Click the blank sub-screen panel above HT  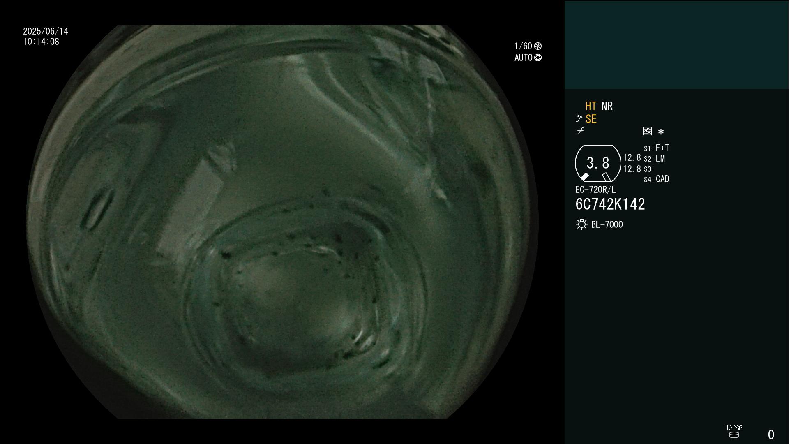(676, 45)
